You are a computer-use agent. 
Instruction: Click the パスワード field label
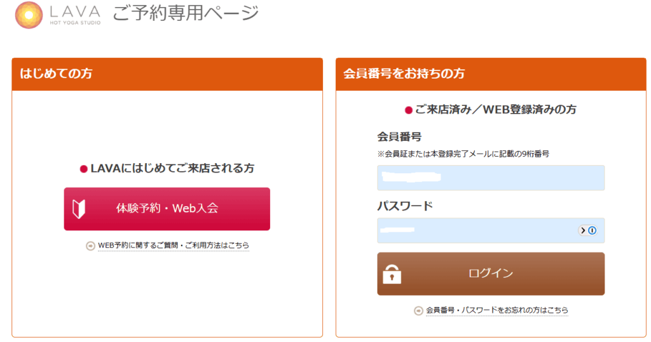(405, 206)
